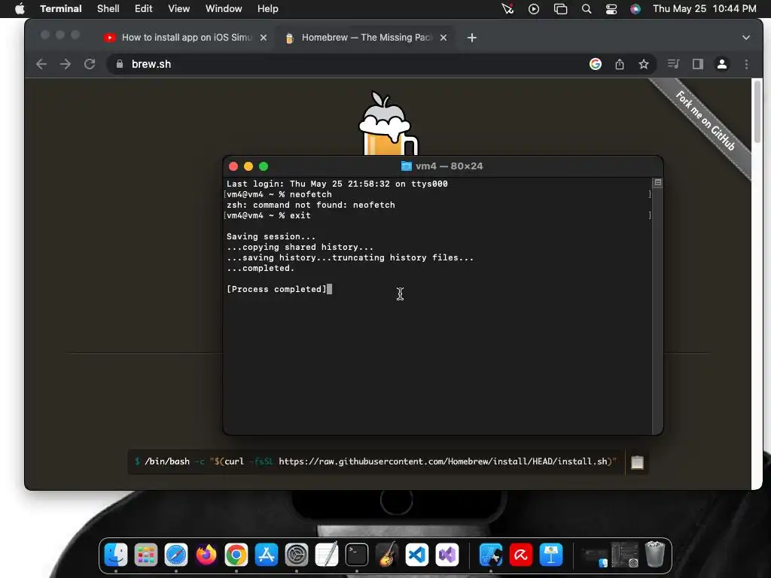Click the lock site-info icon
The height and width of the screenshot is (578, 771).
click(x=119, y=64)
